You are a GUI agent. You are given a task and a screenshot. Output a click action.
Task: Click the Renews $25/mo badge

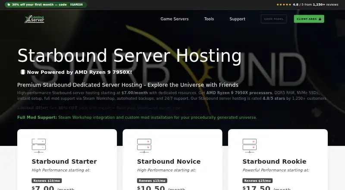[x=257, y=181]
